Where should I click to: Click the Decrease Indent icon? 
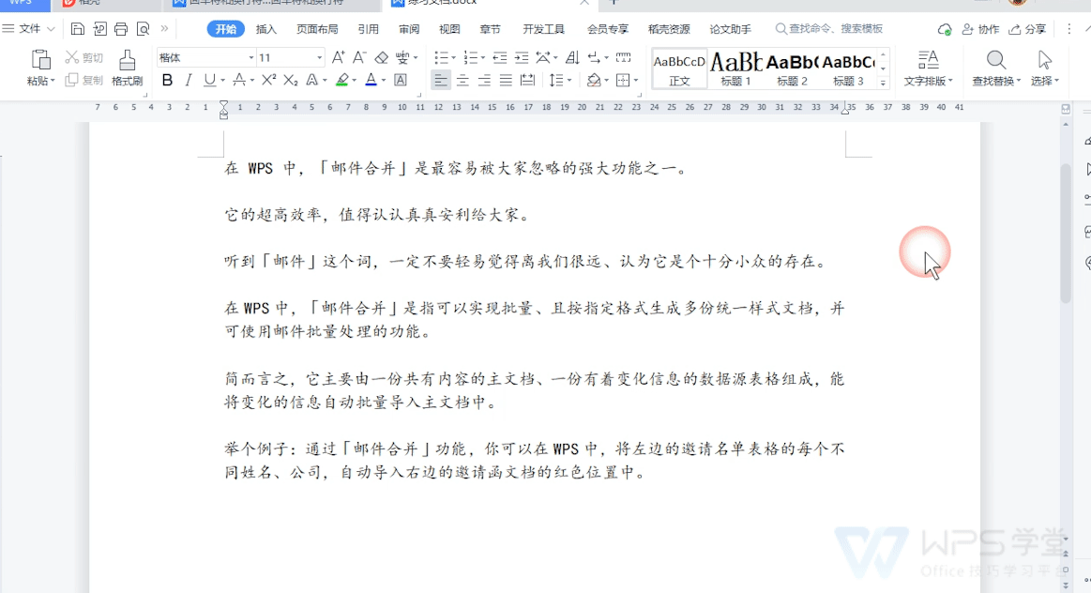click(x=500, y=57)
